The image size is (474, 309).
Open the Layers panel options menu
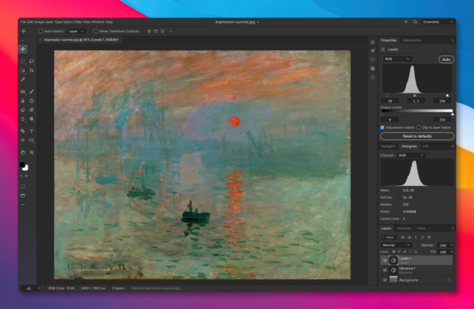coord(452,228)
